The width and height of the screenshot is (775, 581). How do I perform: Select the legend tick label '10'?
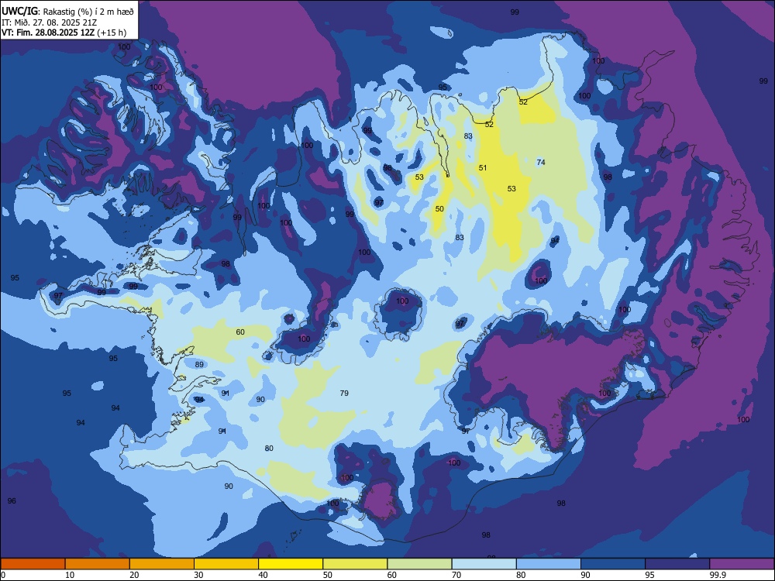pyautogui.click(x=70, y=575)
